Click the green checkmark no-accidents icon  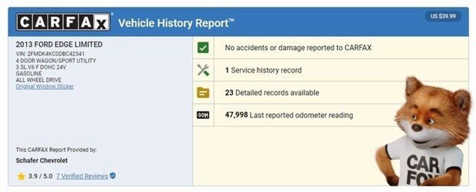(203, 48)
